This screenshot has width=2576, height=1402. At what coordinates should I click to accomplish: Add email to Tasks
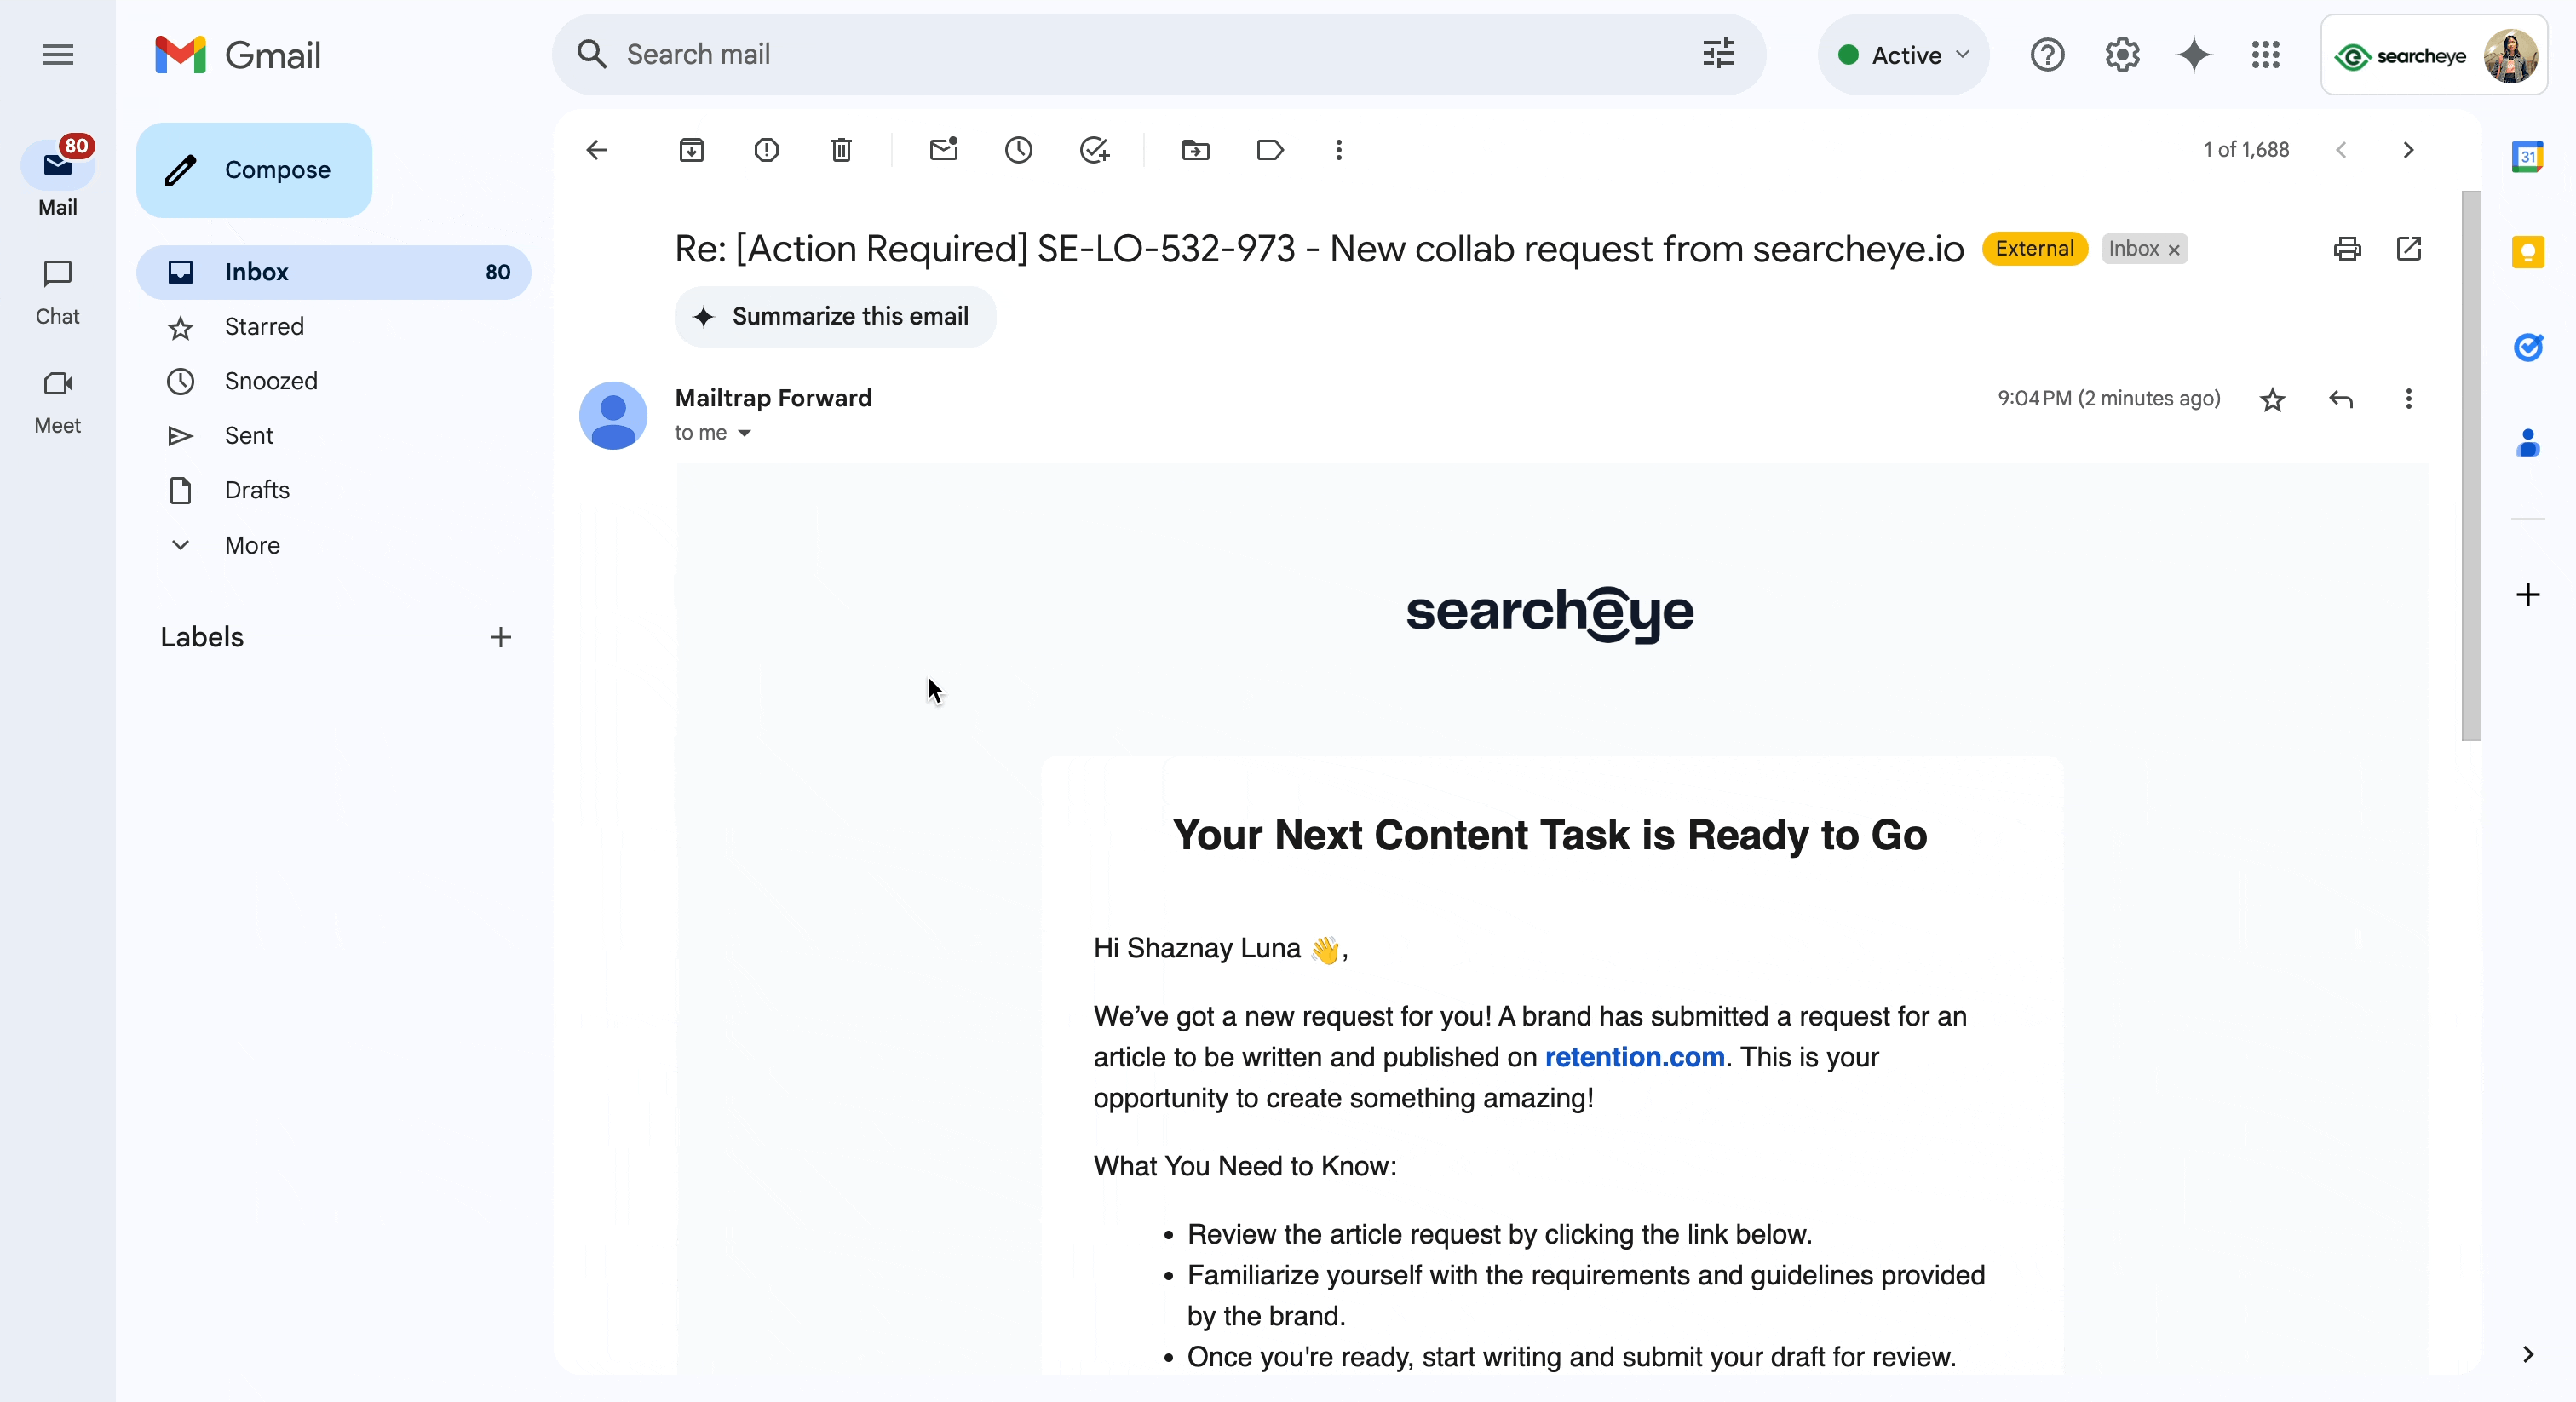click(1094, 150)
